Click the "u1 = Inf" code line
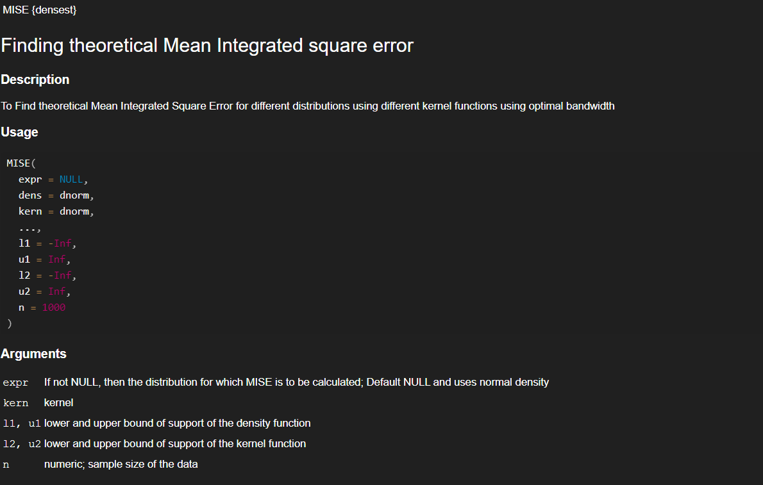This screenshot has height=485, width=763. tap(45, 259)
